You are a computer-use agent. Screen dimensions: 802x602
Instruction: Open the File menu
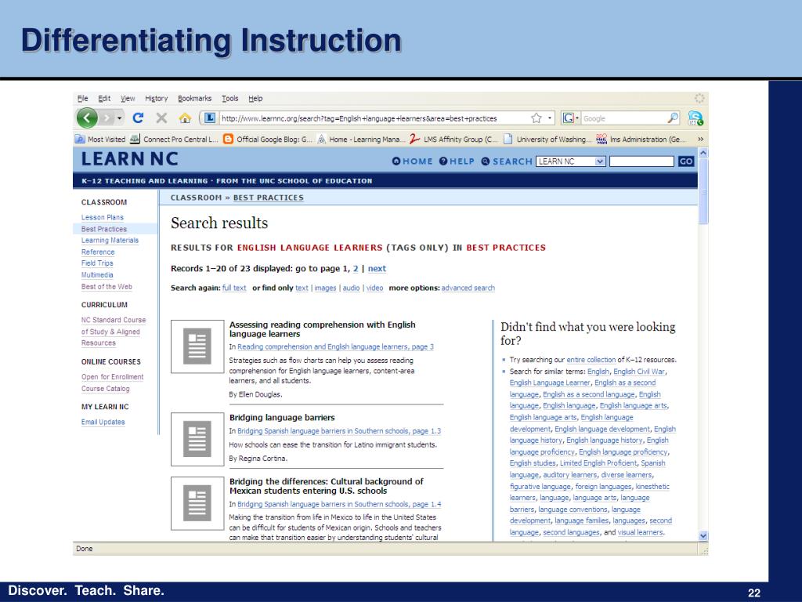tap(83, 98)
